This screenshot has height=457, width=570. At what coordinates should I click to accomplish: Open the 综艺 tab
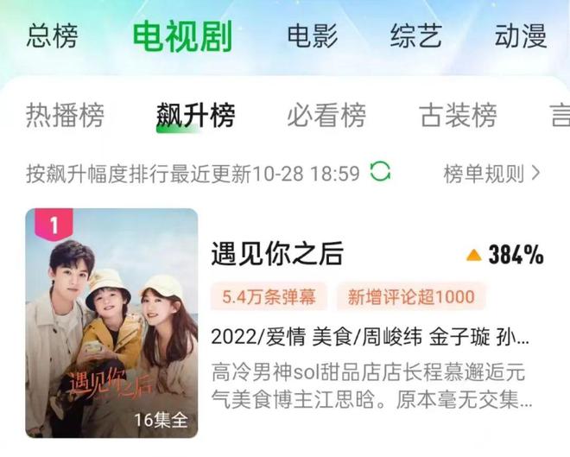click(x=416, y=35)
